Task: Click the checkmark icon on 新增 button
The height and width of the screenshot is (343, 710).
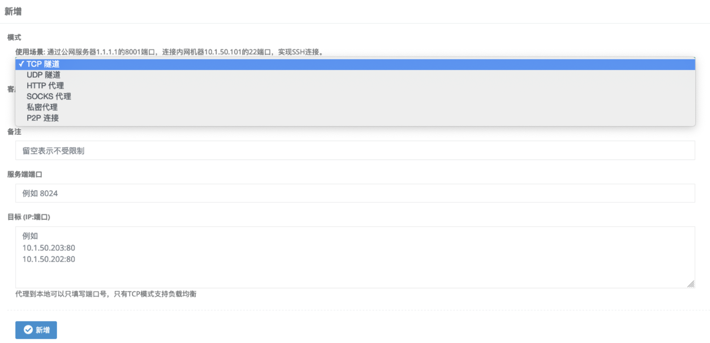Action: (28, 330)
